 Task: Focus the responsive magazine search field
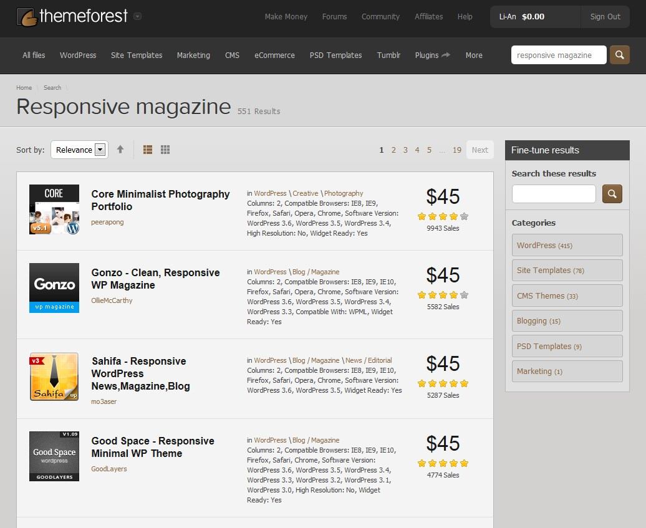coord(559,55)
